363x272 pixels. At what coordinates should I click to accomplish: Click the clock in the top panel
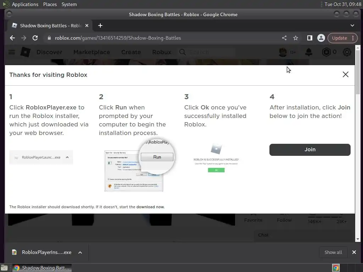coord(343,4)
